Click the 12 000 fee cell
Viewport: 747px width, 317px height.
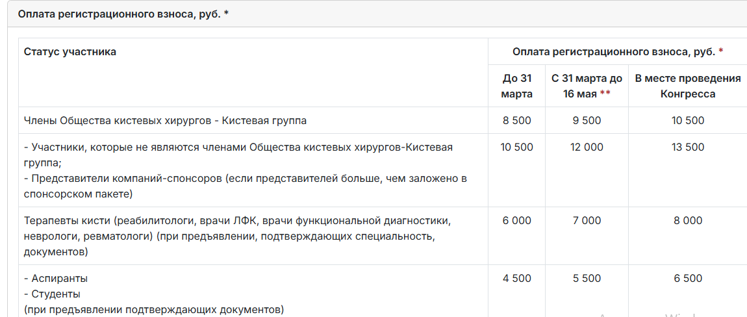click(x=587, y=147)
